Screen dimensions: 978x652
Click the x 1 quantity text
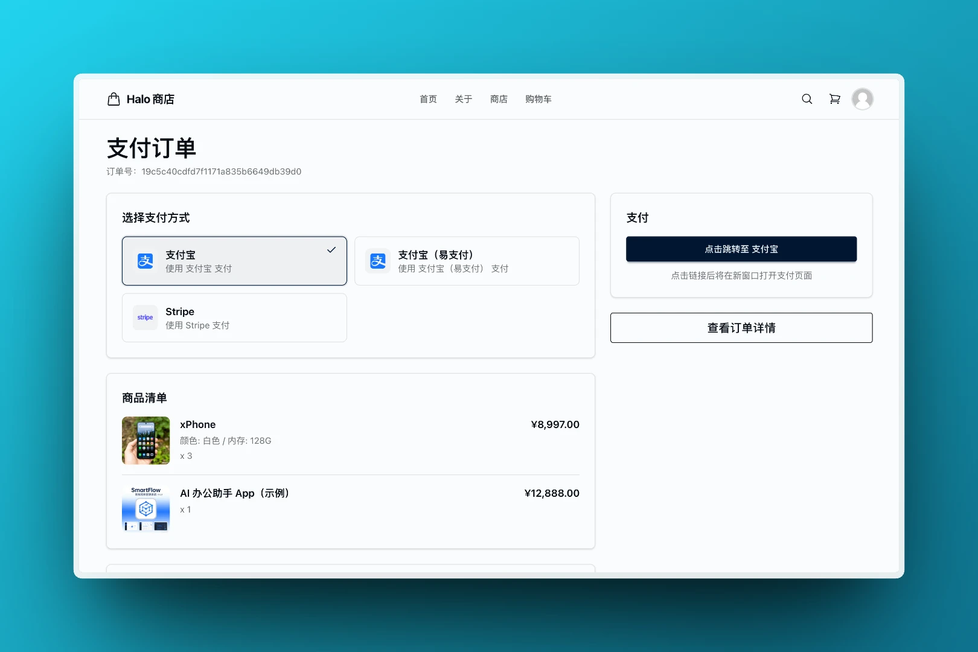coord(185,510)
